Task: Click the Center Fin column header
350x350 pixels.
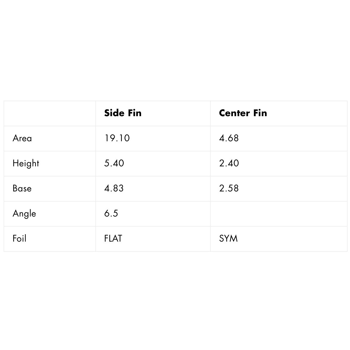Action: click(x=243, y=113)
